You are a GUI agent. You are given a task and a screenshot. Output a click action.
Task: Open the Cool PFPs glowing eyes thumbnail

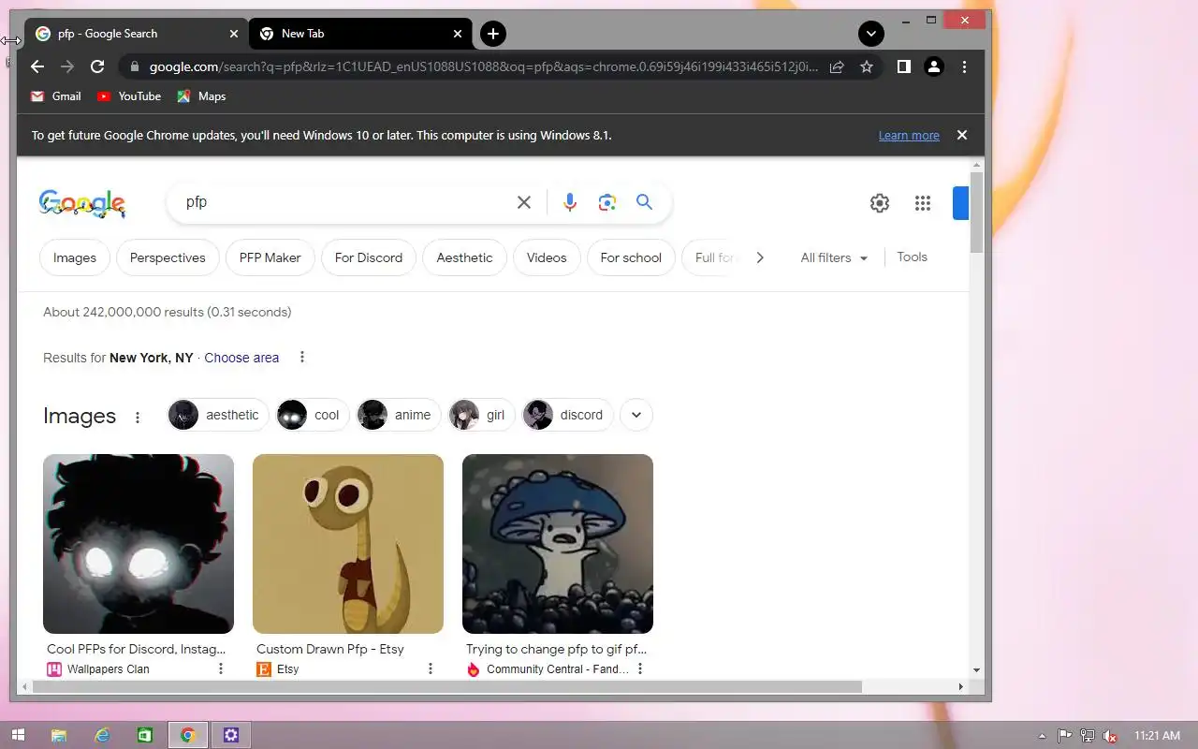point(139,544)
